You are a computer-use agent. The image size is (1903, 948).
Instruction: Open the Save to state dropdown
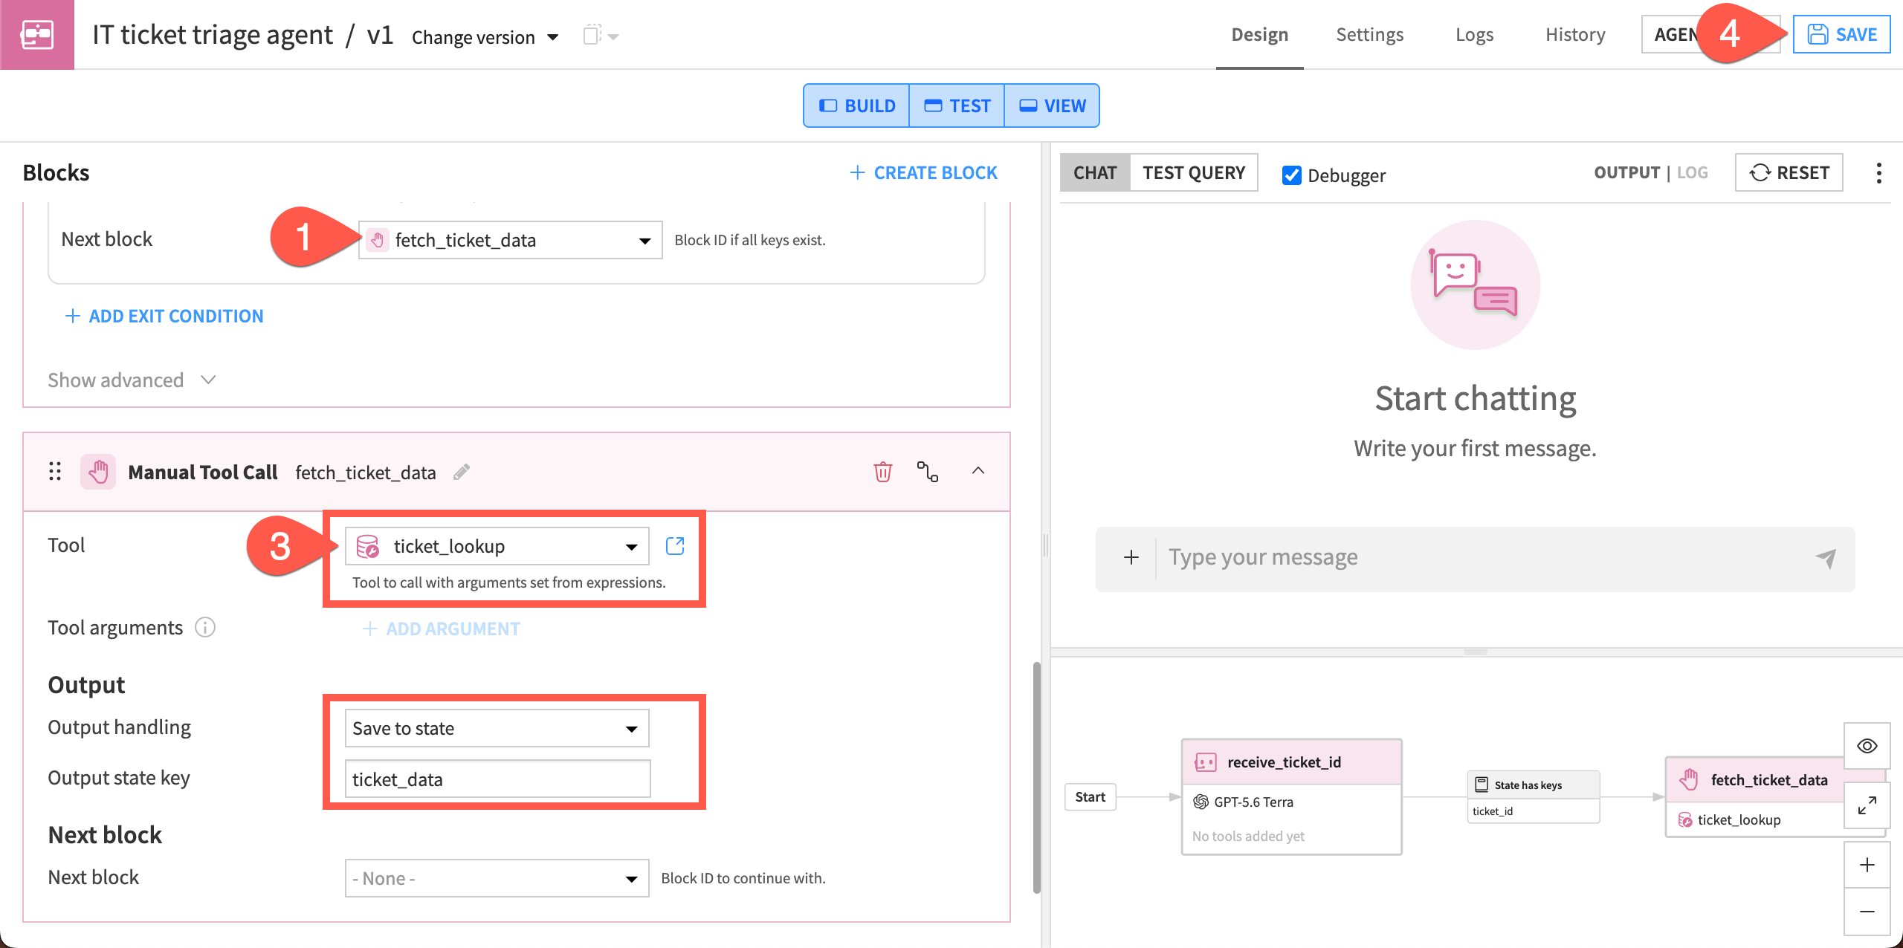click(x=497, y=728)
